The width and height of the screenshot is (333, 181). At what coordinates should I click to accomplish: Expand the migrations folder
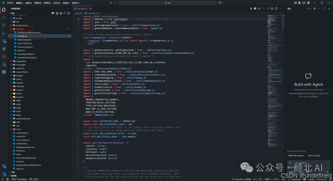pos(11,61)
